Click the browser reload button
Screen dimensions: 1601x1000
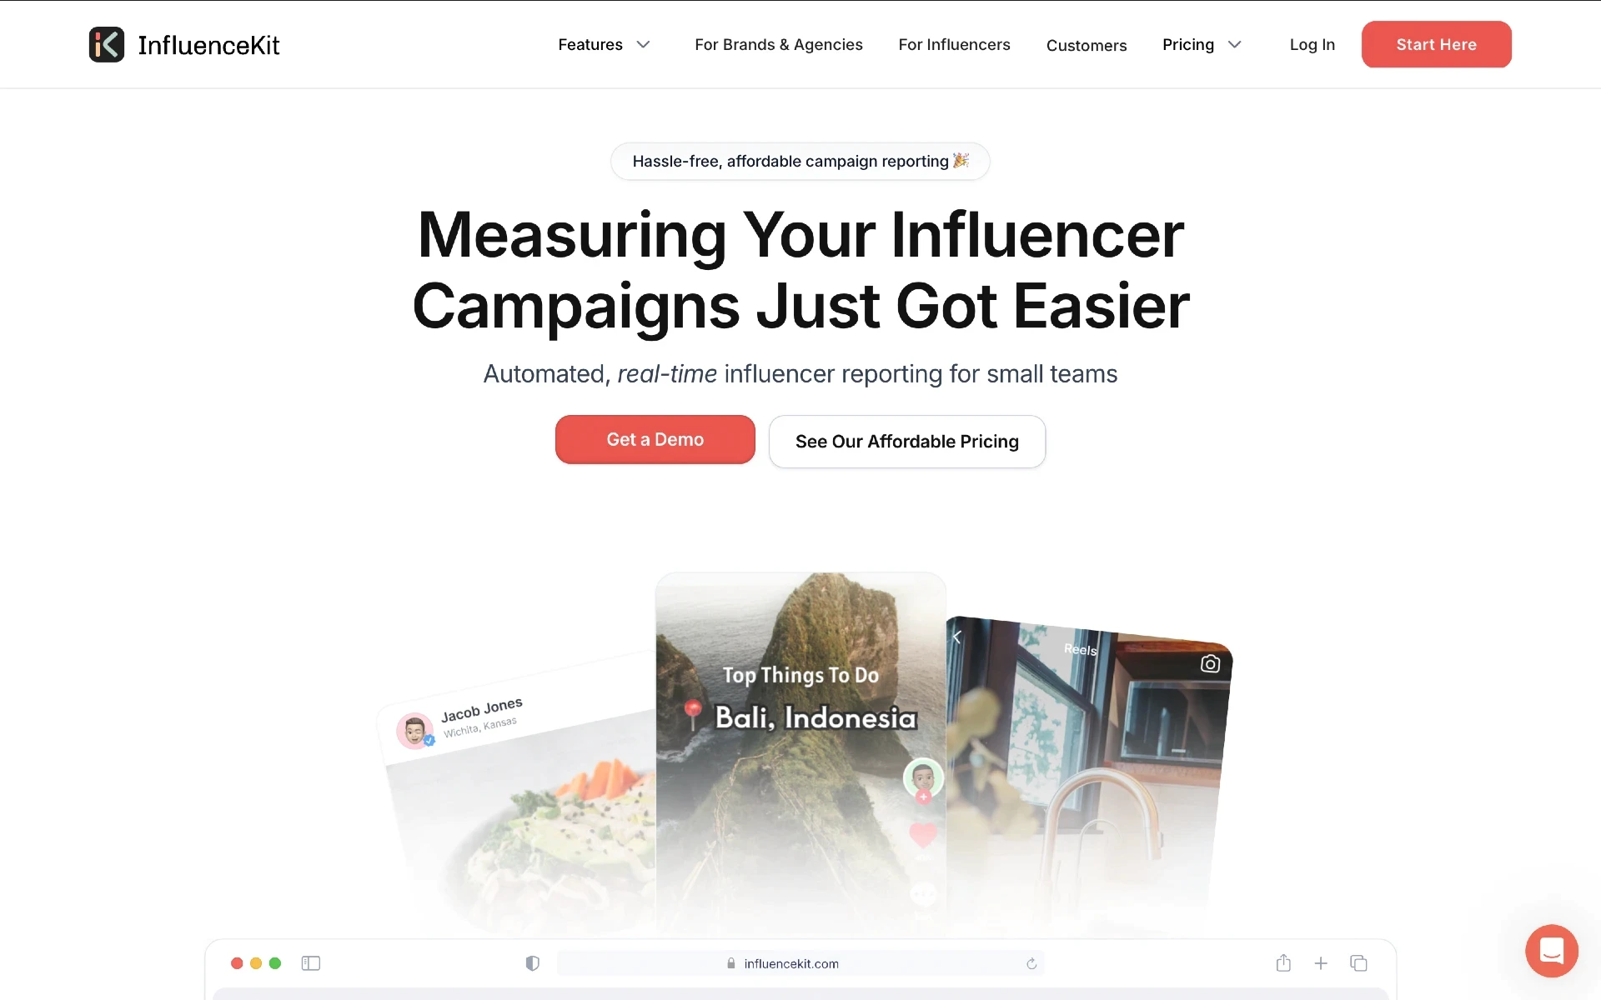1031,963
